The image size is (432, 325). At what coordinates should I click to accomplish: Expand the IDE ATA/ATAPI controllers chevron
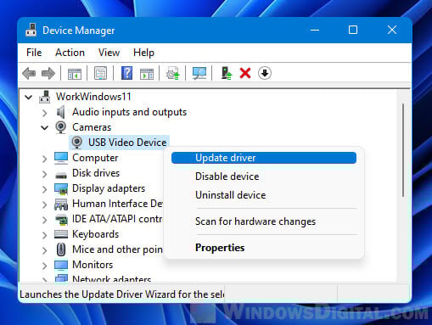pos(44,220)
